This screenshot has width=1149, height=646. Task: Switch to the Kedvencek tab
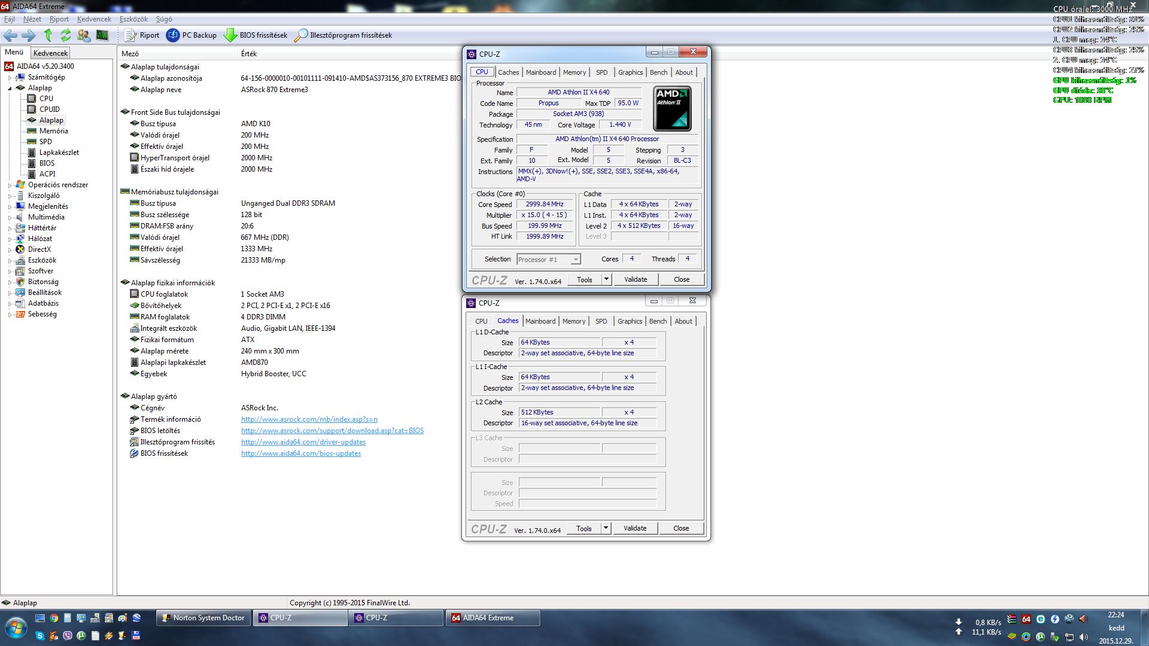pos(50,53)
